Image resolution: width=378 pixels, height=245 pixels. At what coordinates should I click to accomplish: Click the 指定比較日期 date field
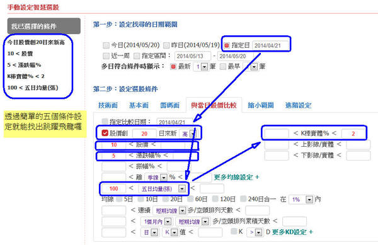coord(175,122)
